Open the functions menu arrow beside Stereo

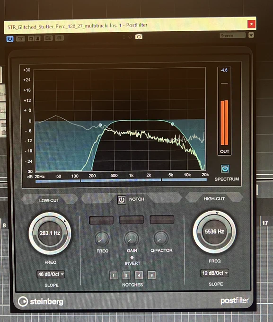click(x=251, y=35)
